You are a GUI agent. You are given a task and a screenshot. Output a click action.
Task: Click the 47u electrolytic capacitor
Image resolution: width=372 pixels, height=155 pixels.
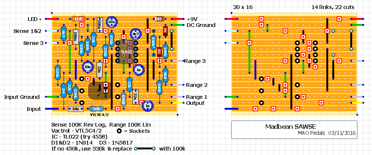pyautogui.click(x=112, y=22)
